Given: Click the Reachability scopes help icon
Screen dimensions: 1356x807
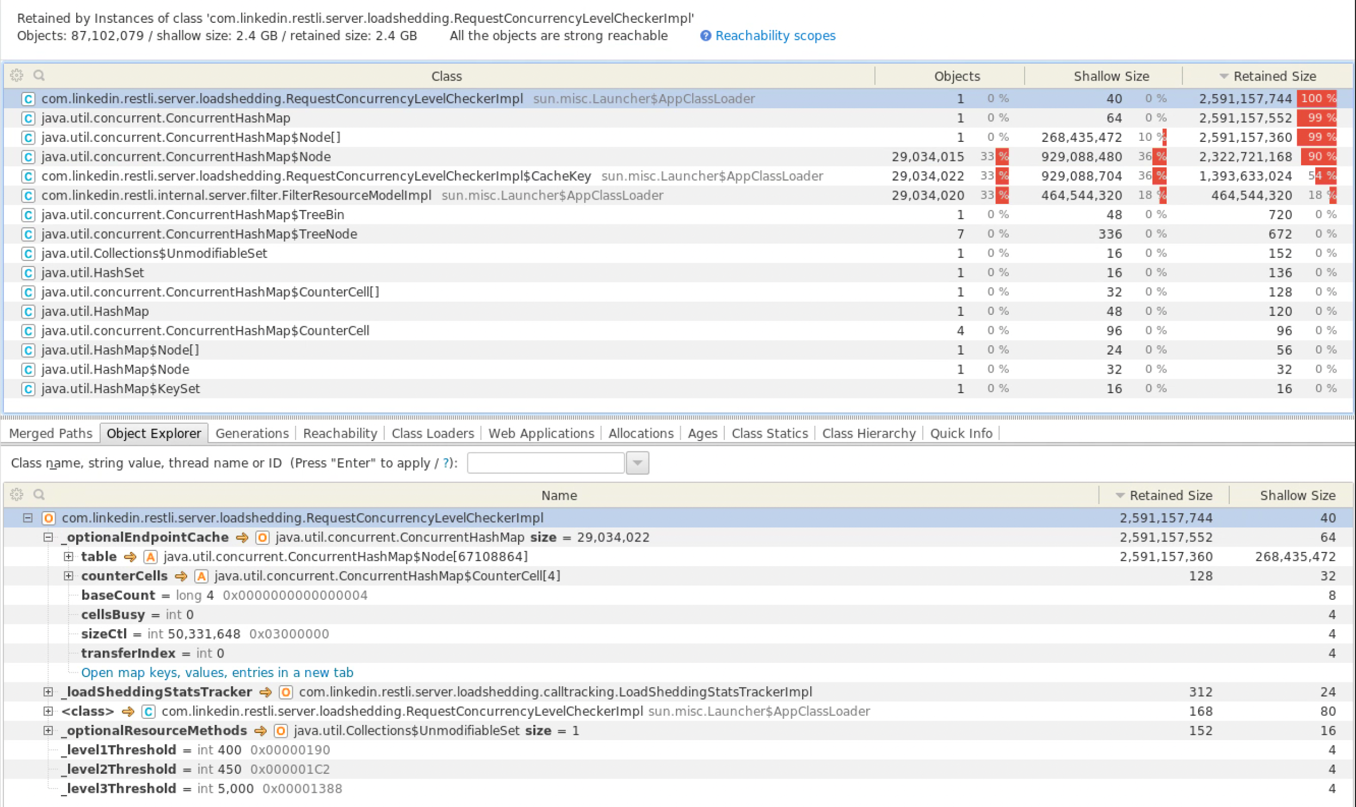Looking at the screenshot, I should tap(705, 36).
